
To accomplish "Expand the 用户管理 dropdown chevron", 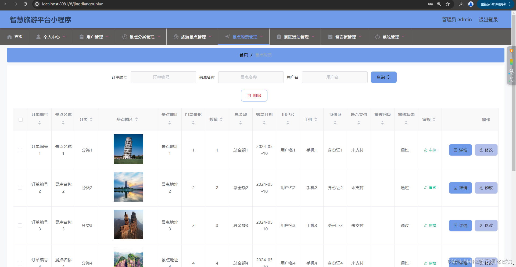I will [107, 37].
